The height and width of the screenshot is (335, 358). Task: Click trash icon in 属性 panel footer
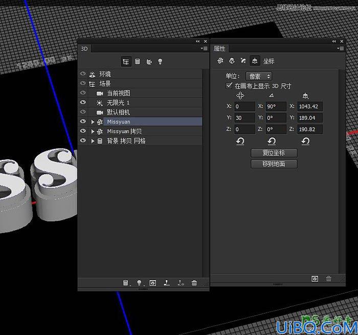328,279
